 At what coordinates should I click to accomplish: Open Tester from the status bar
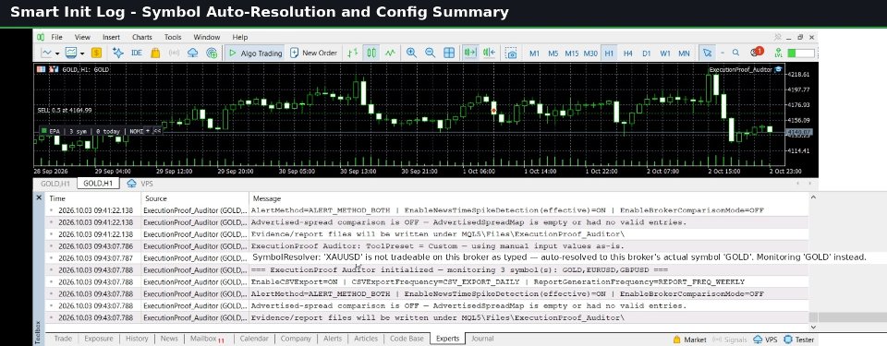798,340
